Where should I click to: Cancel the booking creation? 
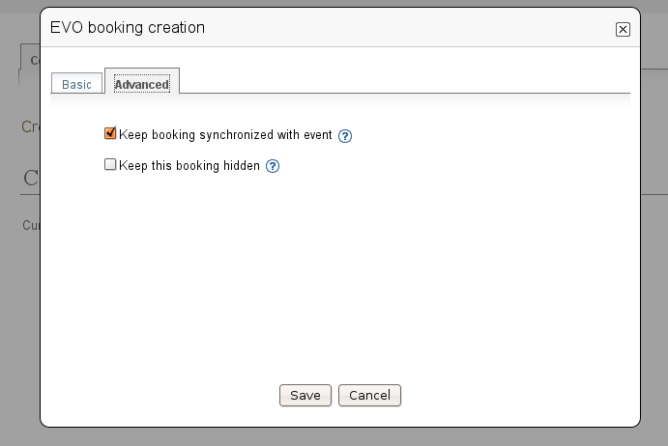(x=369, y=396)
